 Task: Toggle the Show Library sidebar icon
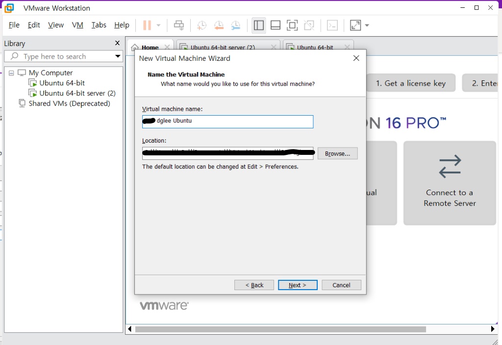[258, 25]
